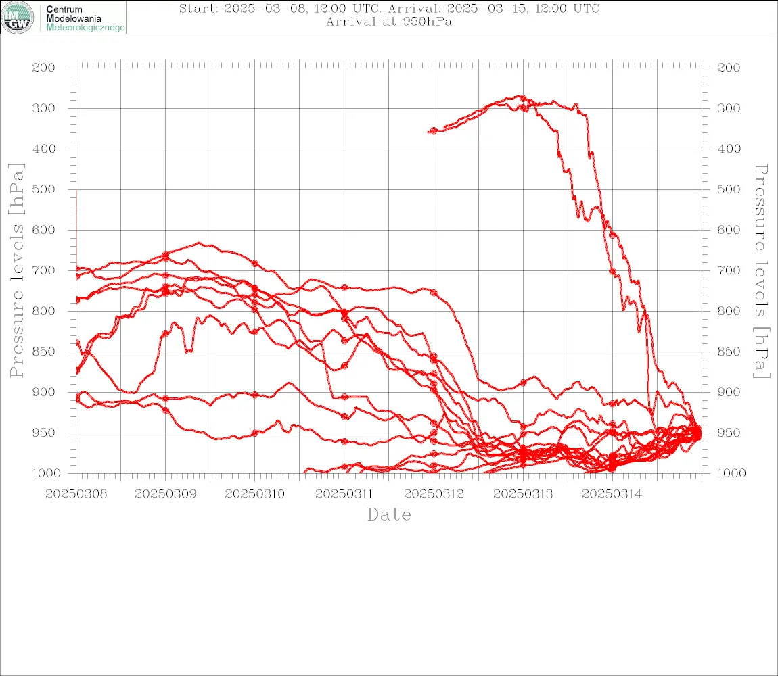Click the left 'Pressure levels [hPa]' axis title
Screen dimensions: 778x676
pyautogui.click(x=16, y=270)
